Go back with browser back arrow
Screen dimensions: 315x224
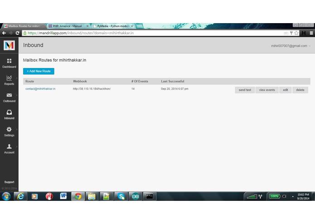(4, 33)
